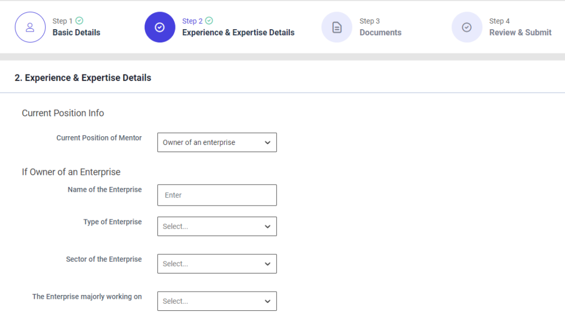
Task: Open the Current Position of Mentor dropdown
Action: (x=217, y=142)
